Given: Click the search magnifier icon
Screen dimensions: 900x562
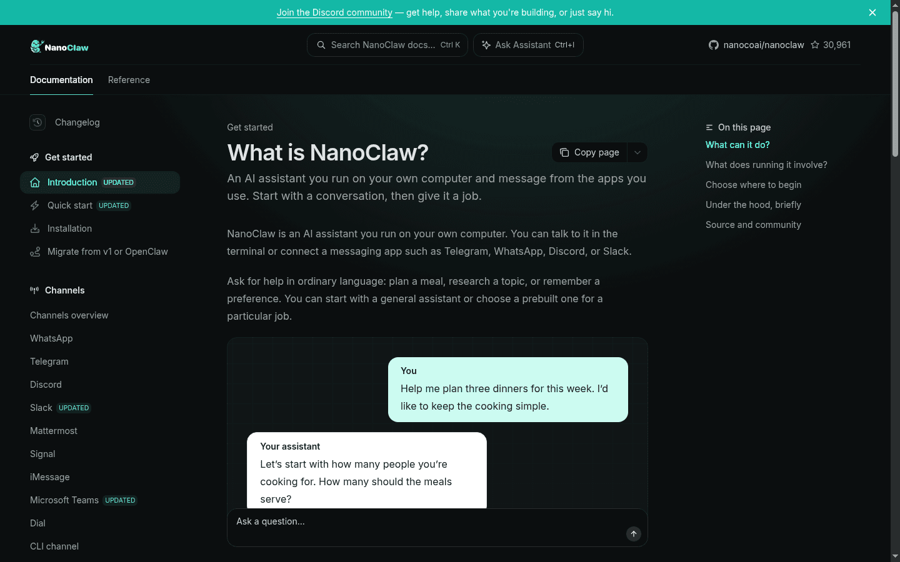Looking at the screenshot, I should pos(321,45).
